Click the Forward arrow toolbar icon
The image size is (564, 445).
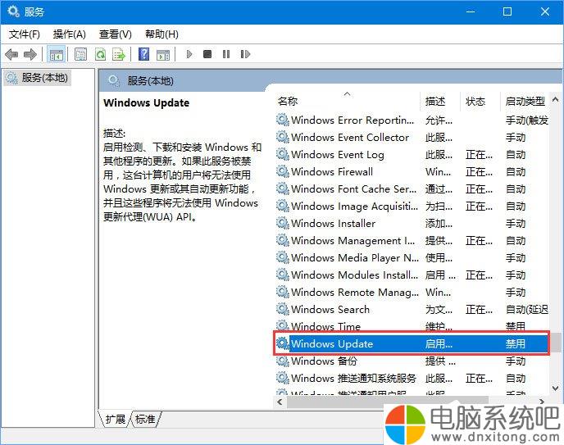[30, 55]
